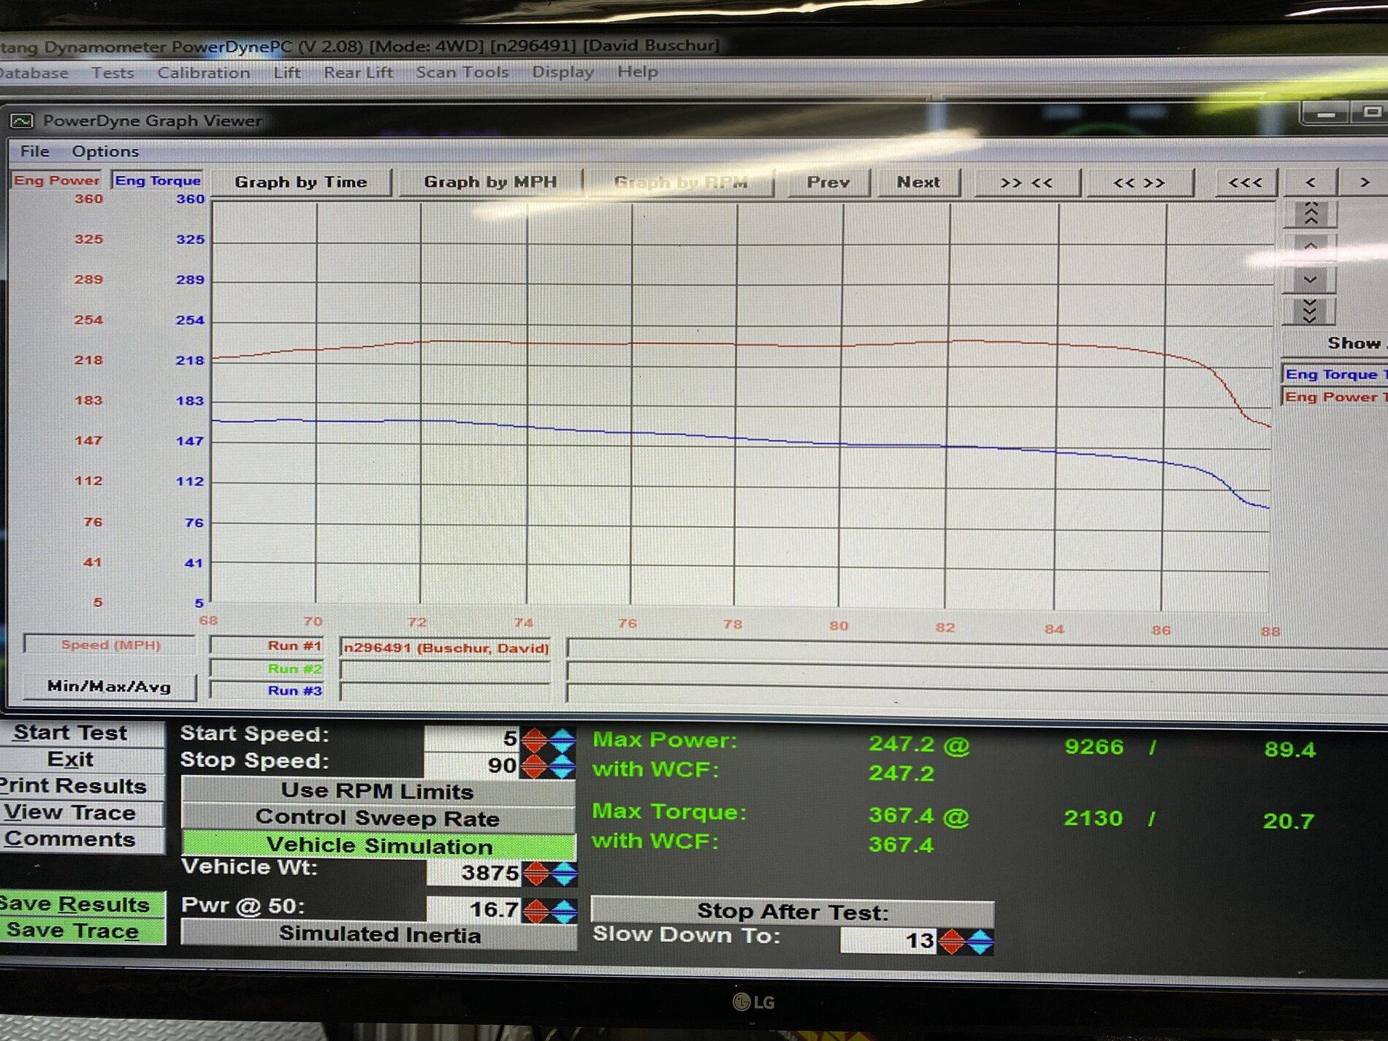
Task: Click the Vehicle Wt value field
Action: pyautogui.click(x=473, y=872)
